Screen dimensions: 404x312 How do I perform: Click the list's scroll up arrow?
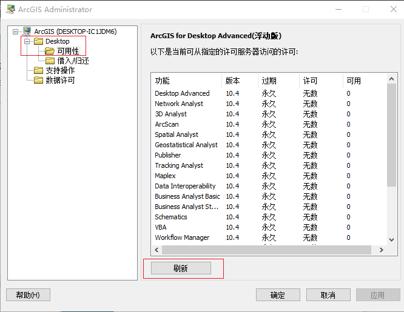pos(392,79)
